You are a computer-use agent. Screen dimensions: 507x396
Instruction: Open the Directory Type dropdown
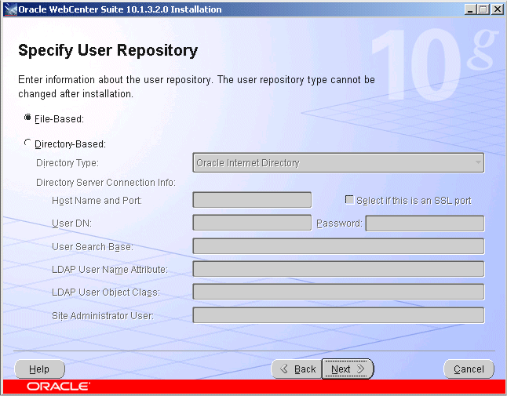tap(338, 163)
